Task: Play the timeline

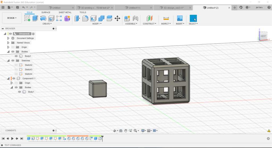Action: (12, 138)
